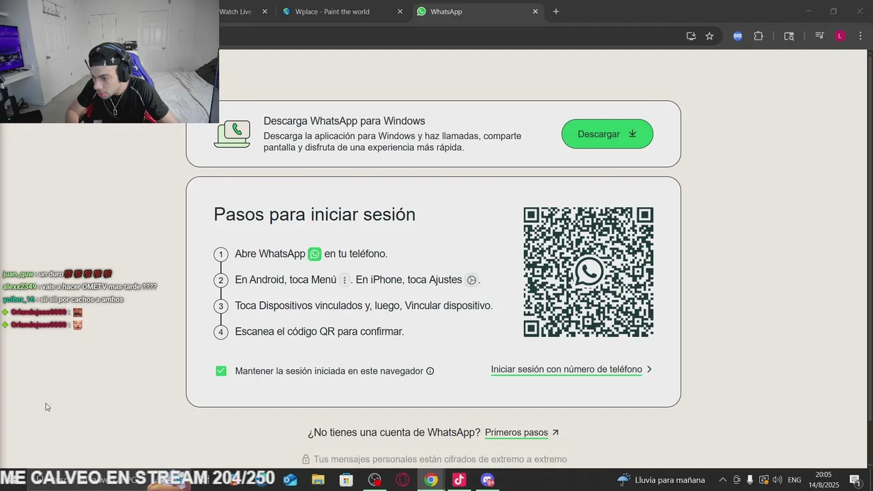This screenshot has height=491, width=873.
Task: Click chat message from juan_quw
Action: 57,273
